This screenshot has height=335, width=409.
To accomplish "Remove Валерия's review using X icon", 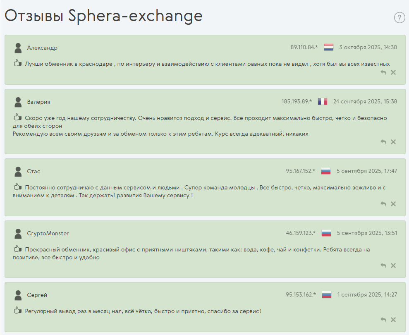I will 393,142.
